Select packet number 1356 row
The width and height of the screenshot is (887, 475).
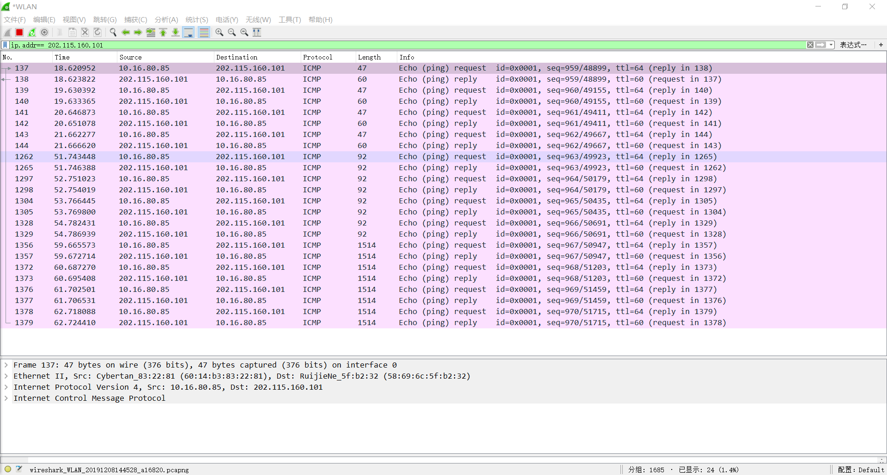point(443,245)
